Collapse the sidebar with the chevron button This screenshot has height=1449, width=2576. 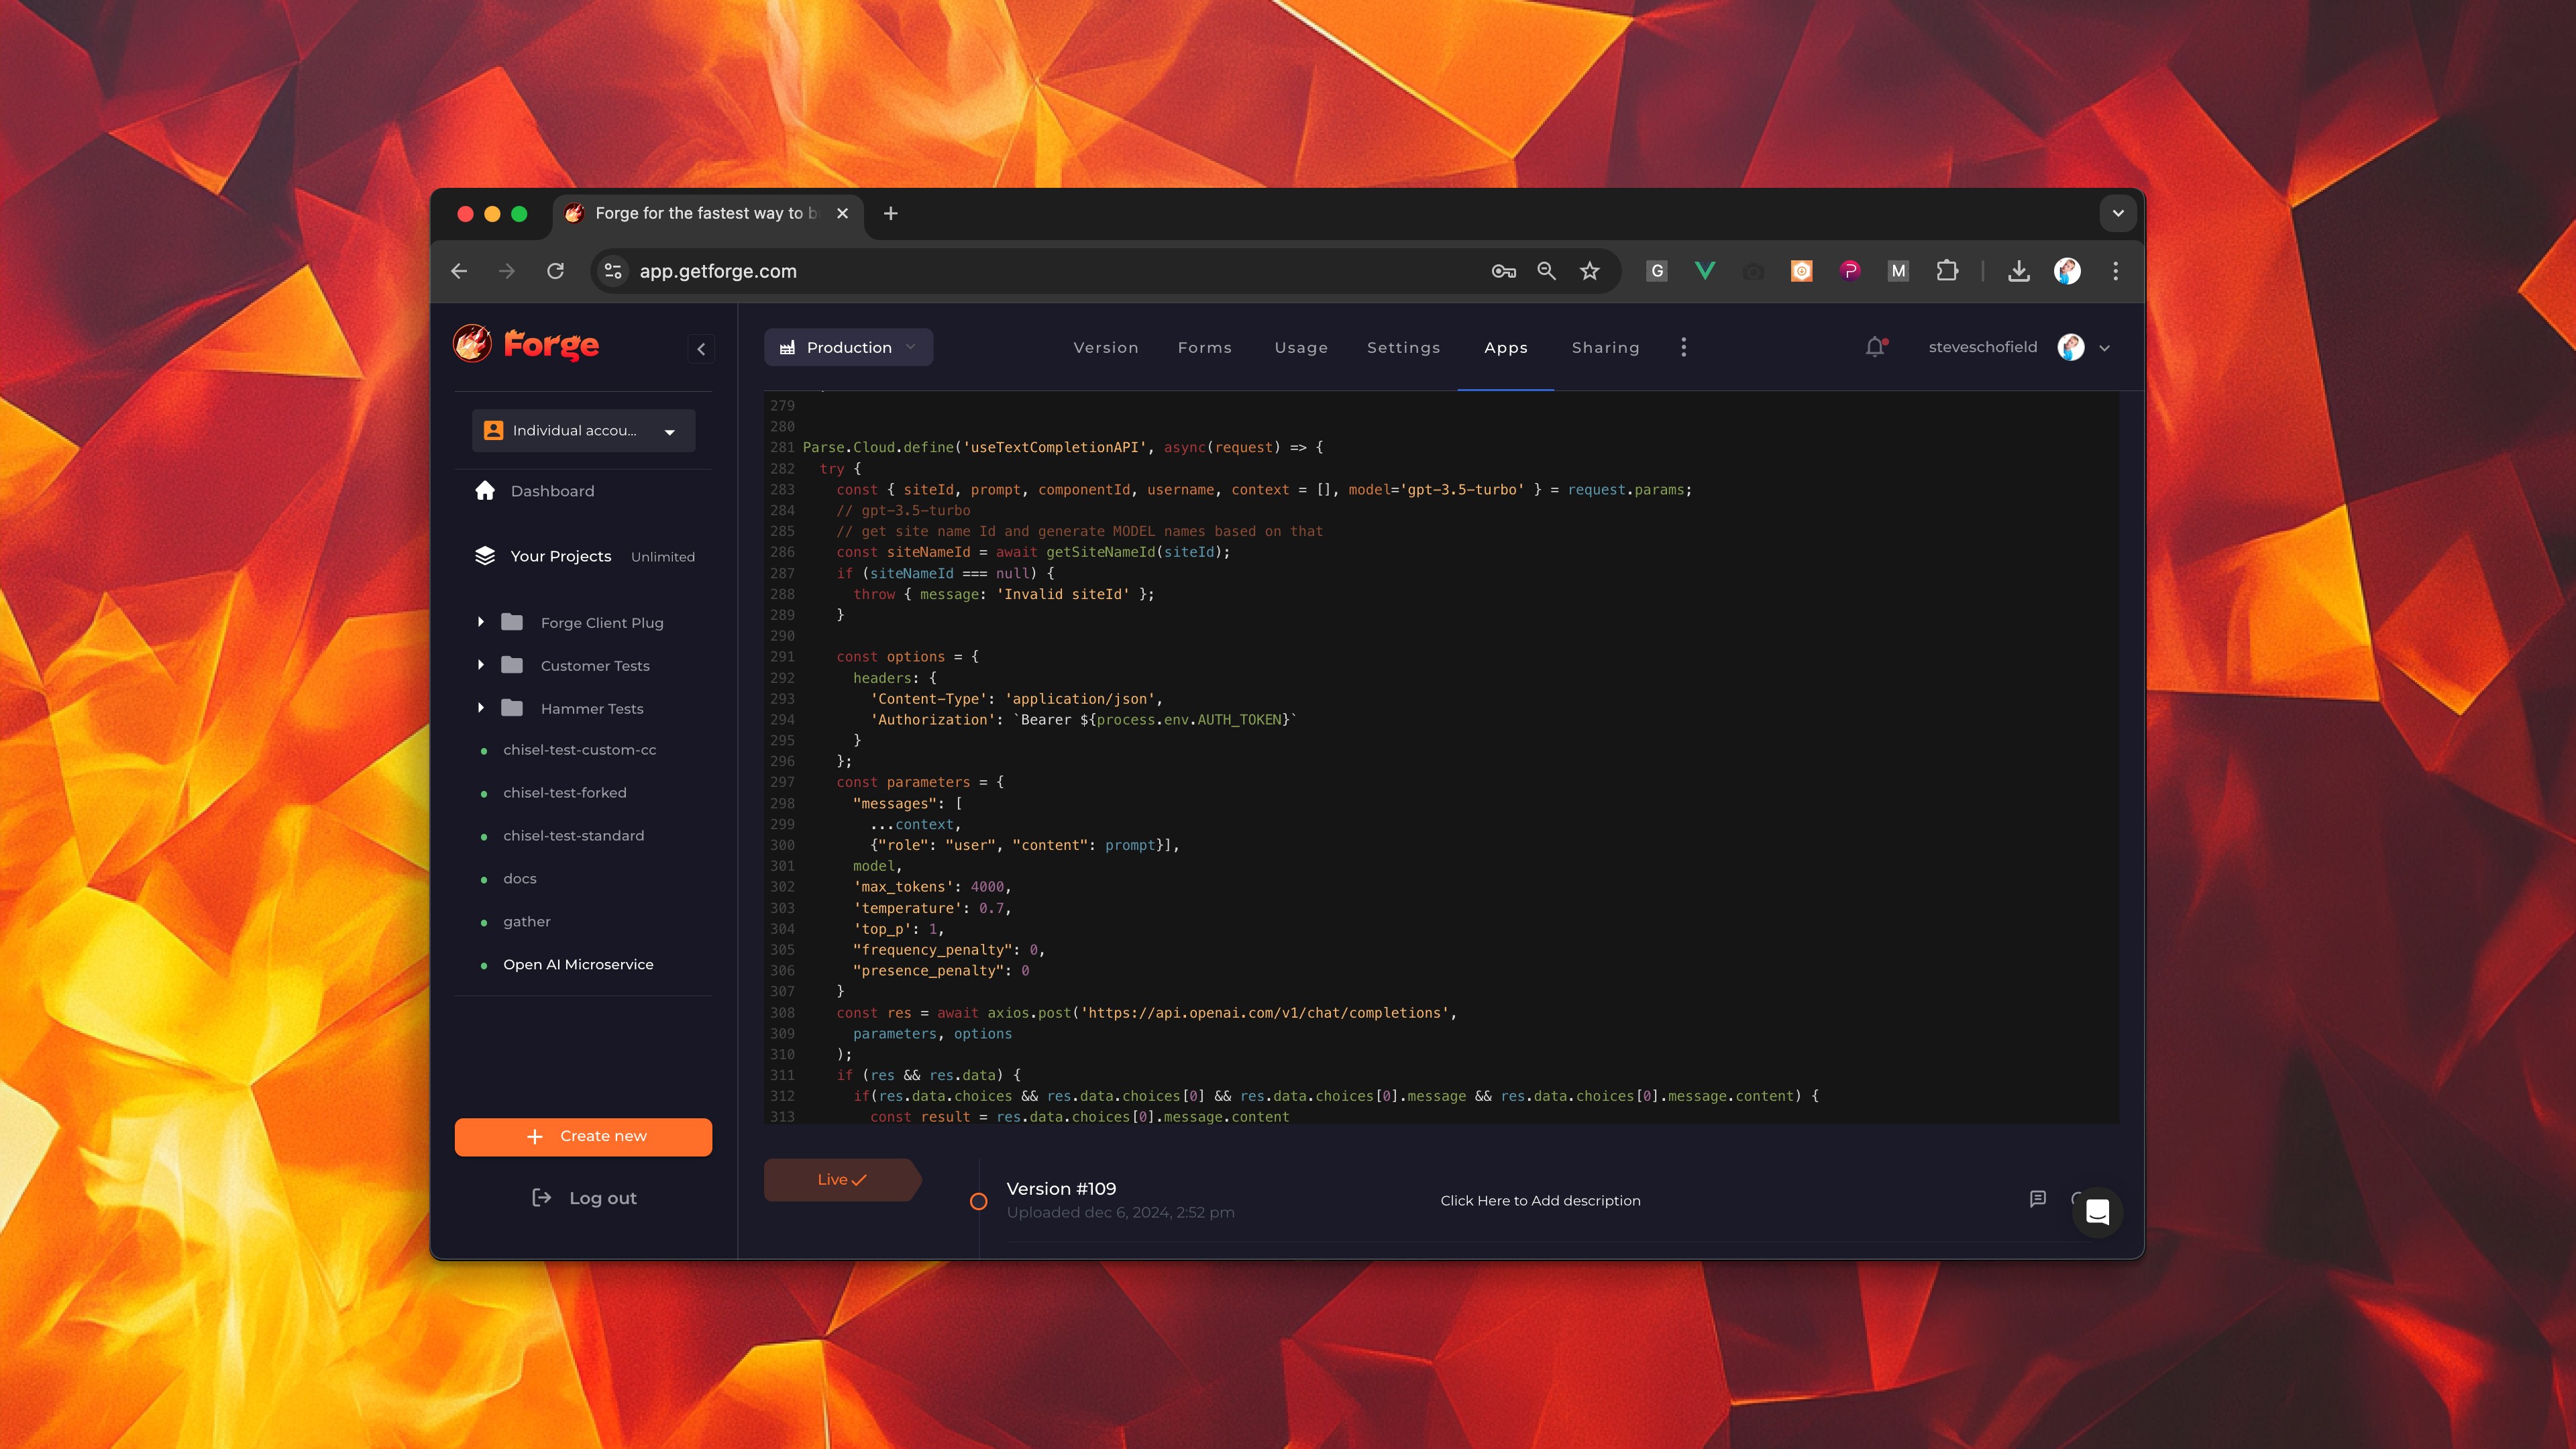click(x=701, y=349)
